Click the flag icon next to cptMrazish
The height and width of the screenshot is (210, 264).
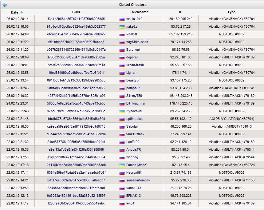(x=122, y=119)
